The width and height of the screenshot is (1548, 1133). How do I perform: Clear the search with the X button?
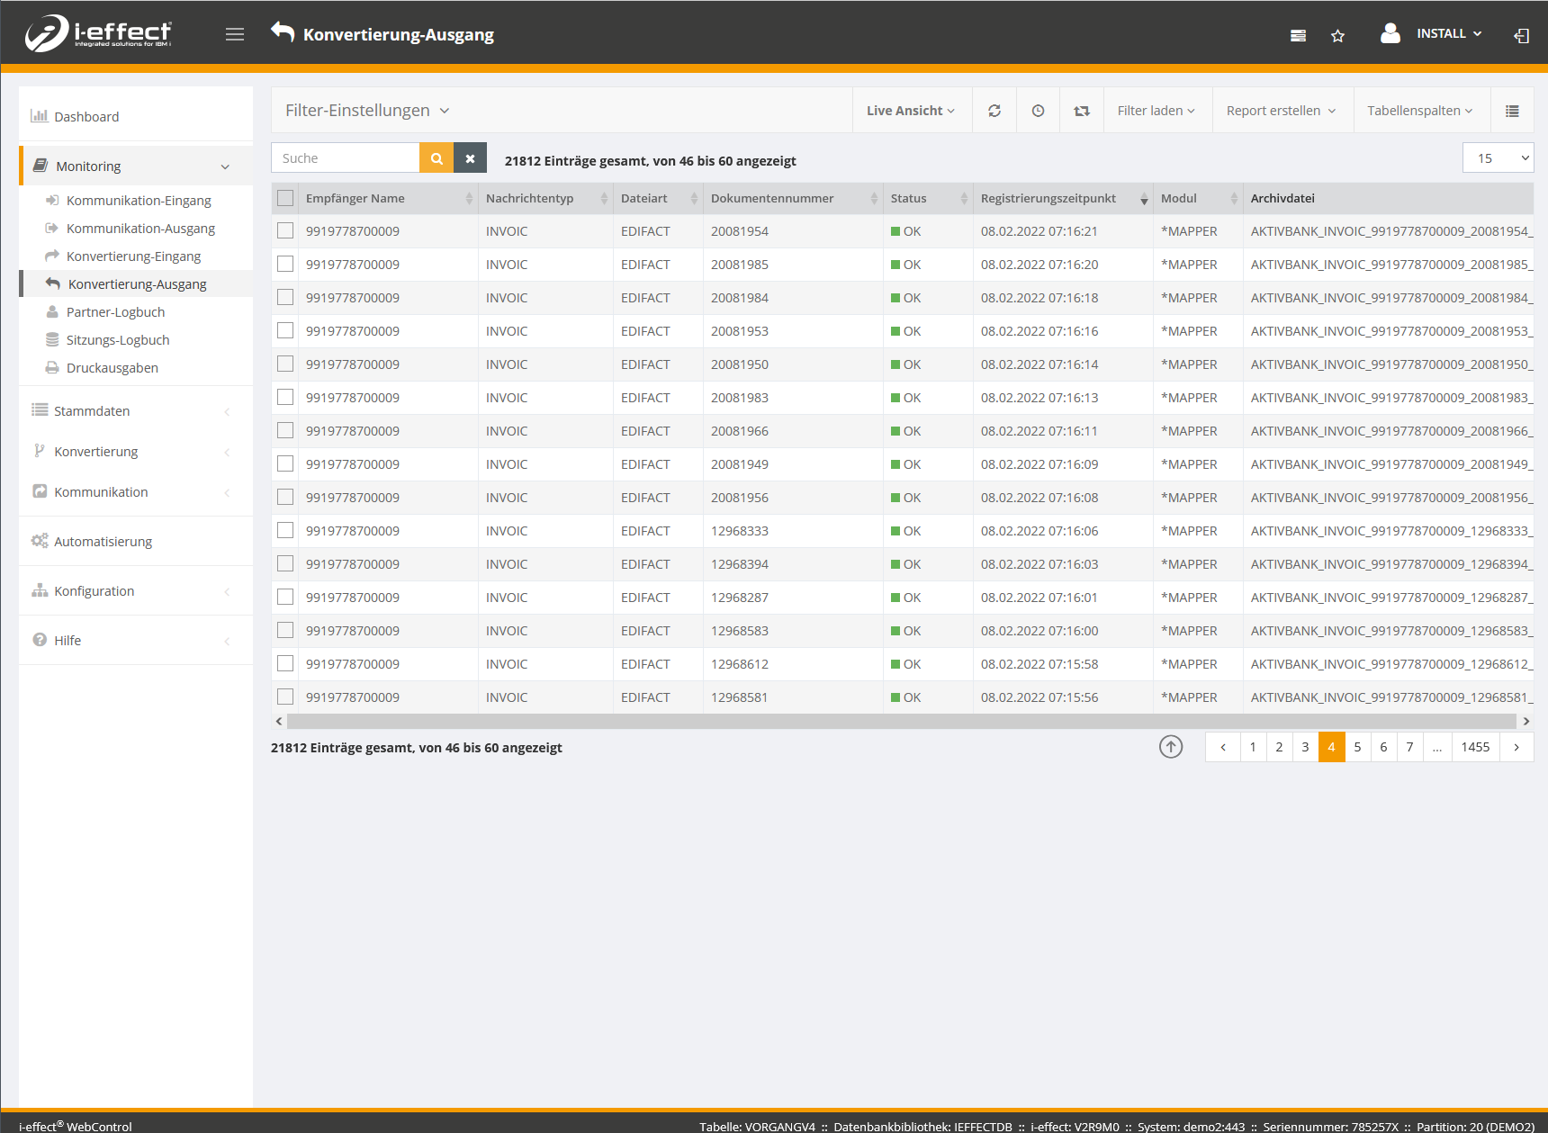tap(470, 158)
